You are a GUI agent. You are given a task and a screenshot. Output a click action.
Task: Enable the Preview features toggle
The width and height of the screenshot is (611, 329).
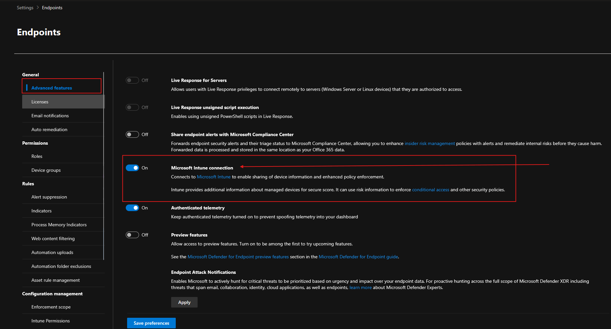pos(132,235)
